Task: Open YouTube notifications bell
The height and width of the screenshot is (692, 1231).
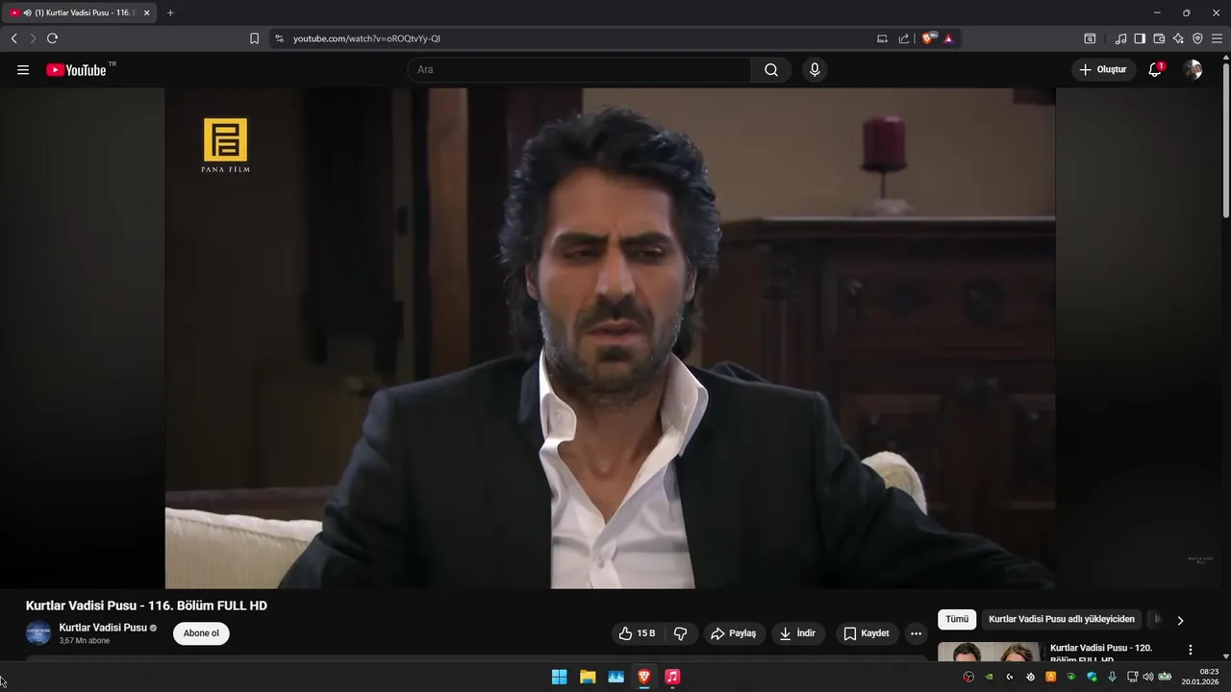Action: pyautogui.click(x=1155, y=70)
